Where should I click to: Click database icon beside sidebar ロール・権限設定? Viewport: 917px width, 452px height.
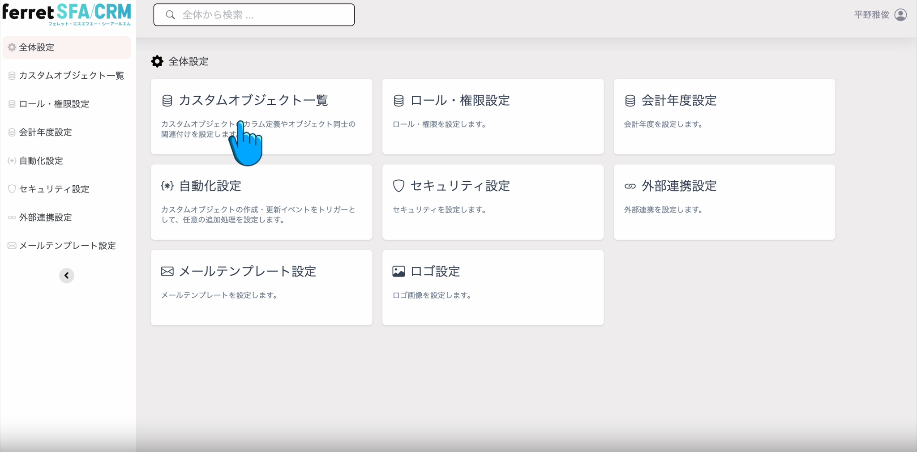(x=12, y=104)
